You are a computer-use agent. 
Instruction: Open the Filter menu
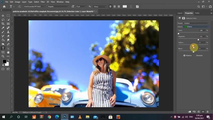click(43, 2)
